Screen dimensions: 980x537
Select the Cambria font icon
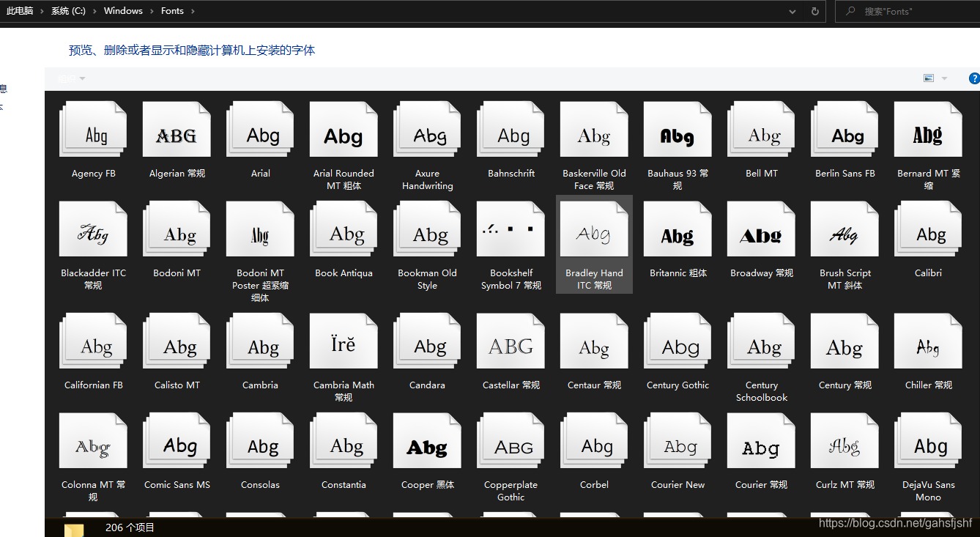click(x=260, y=341)
